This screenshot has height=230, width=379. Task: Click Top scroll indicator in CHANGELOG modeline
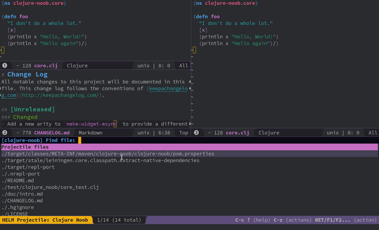click(184, 133)
